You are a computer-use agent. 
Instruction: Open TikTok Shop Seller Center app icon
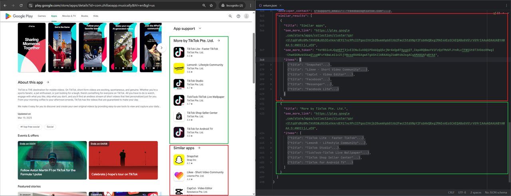coord(179,116)
